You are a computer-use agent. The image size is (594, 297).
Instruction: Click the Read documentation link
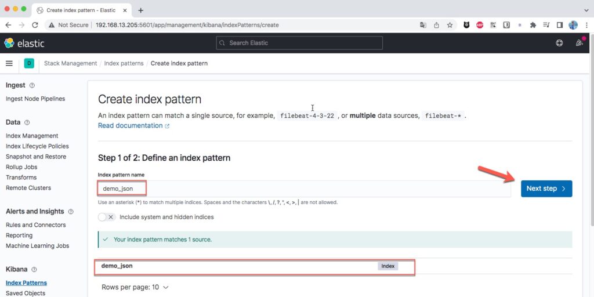(134, 125)
